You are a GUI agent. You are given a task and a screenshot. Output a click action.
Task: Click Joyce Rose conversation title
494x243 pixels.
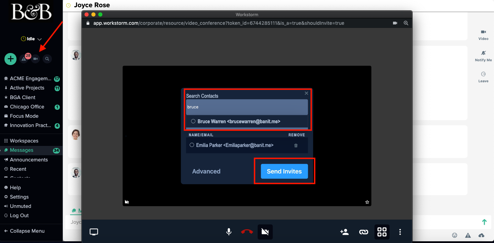tap(92, 5)
